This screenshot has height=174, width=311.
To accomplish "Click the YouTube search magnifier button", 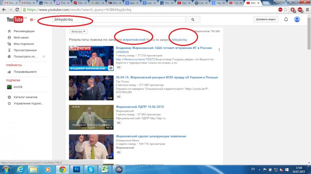I will 193,20.
